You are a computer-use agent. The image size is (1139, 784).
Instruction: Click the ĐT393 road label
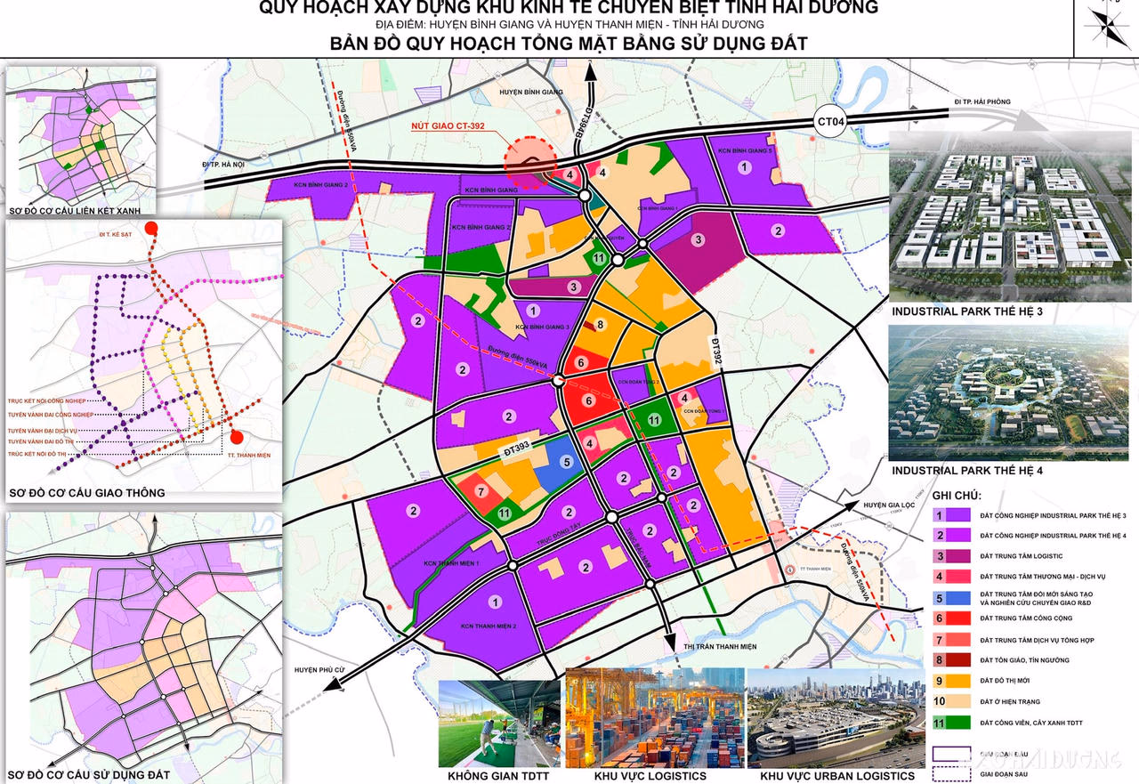[516, 453]
